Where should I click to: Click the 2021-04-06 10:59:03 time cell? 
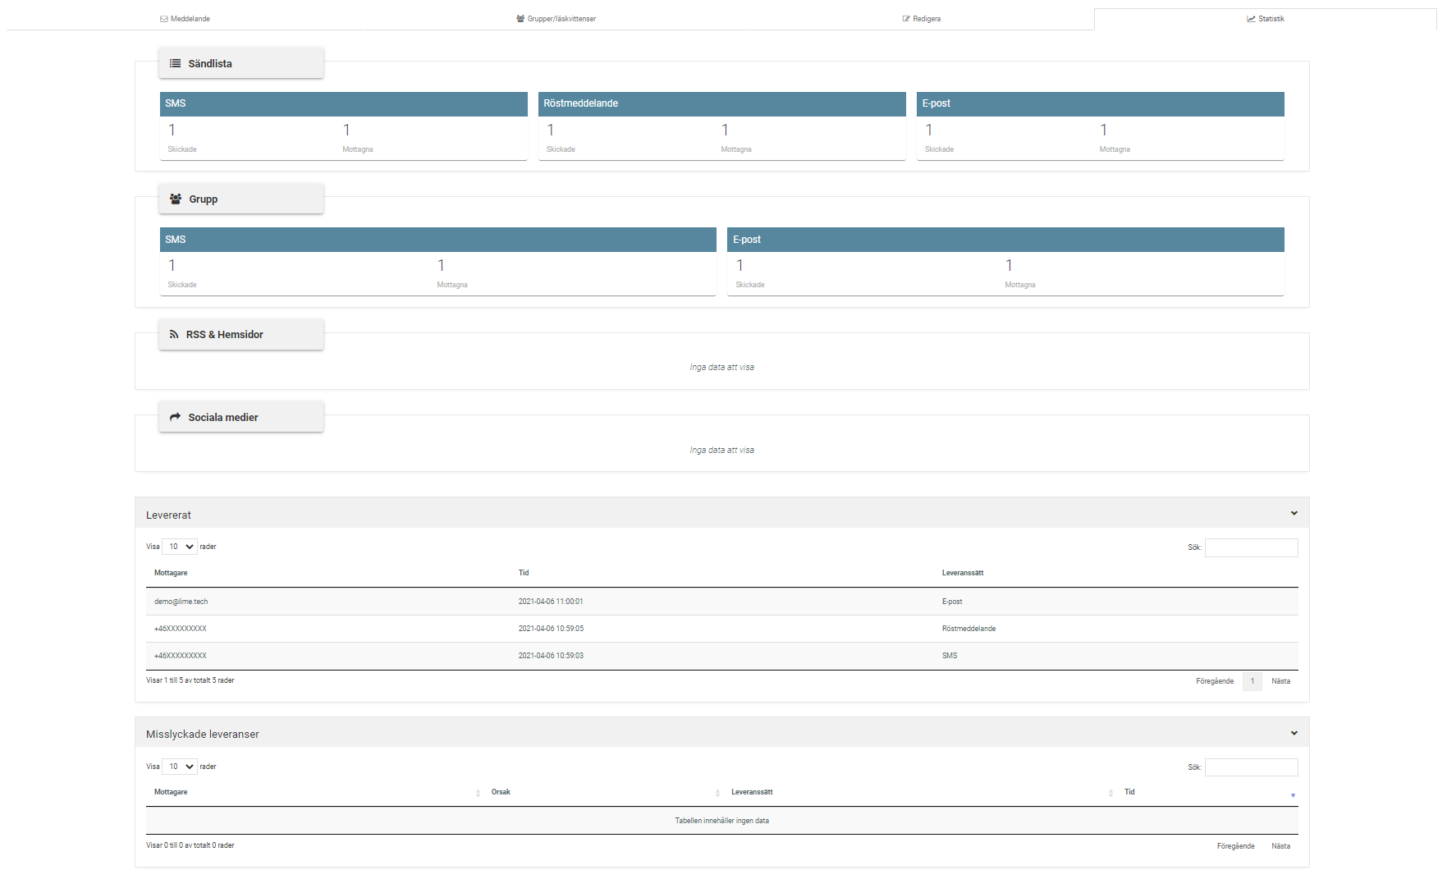[x=551, y=656]
